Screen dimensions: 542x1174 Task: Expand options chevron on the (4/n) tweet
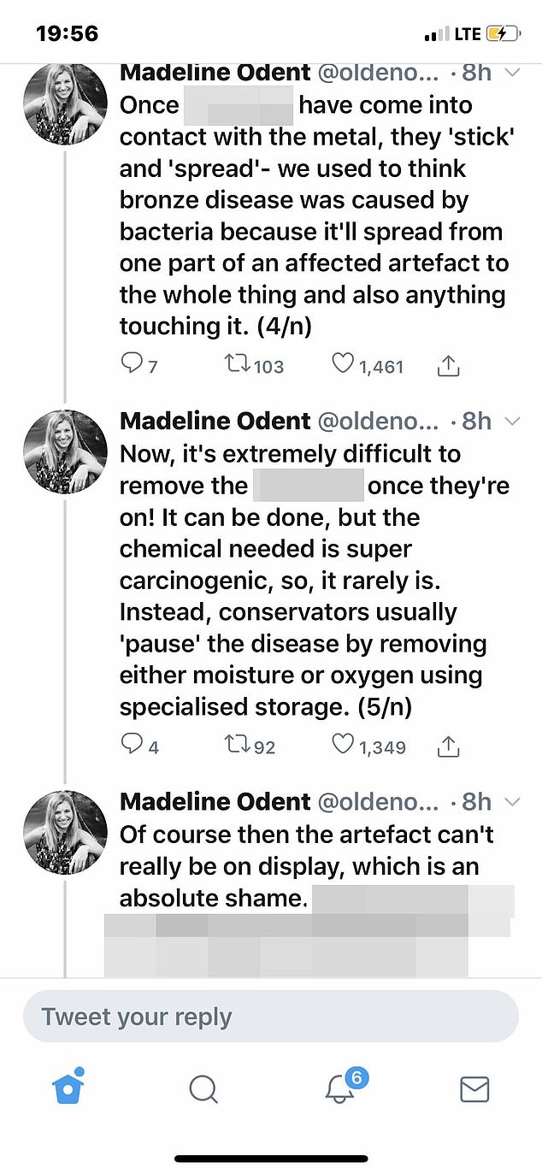coord(512,73)
